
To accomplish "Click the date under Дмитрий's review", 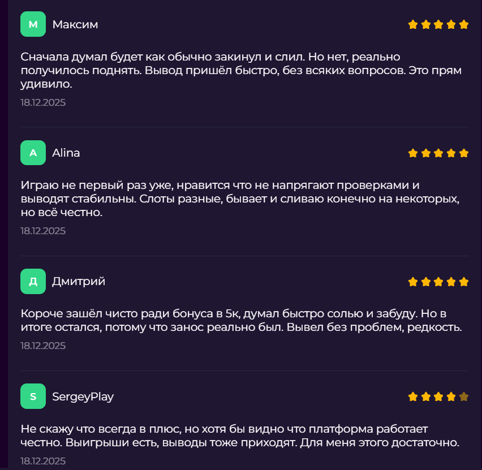I will (x=43, y=346).
